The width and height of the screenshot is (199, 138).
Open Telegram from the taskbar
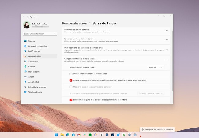[x=73, y=135]
